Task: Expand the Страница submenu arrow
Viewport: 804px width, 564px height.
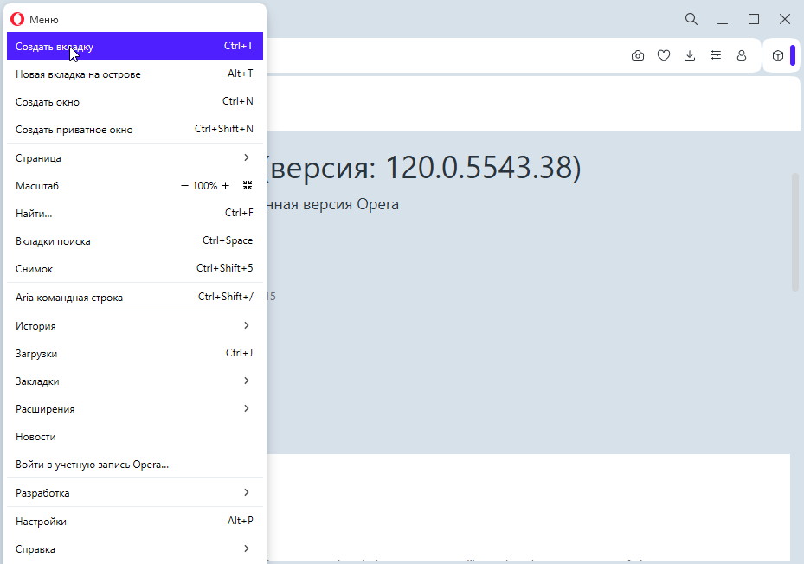Action: pyautogui.click(x=247, y=157)
